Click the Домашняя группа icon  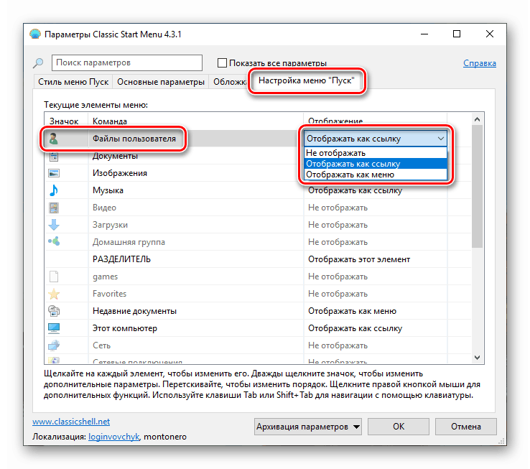pos(54,241)
